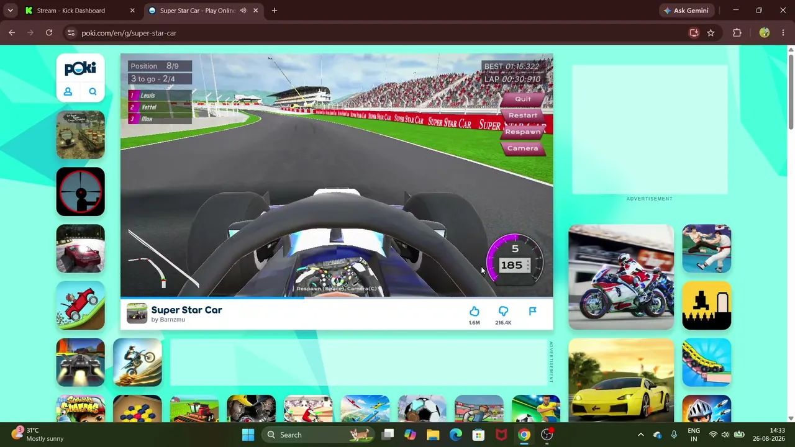Go back to the previous page
Screen dimensions: 795x447
click(x=12, y=33)
